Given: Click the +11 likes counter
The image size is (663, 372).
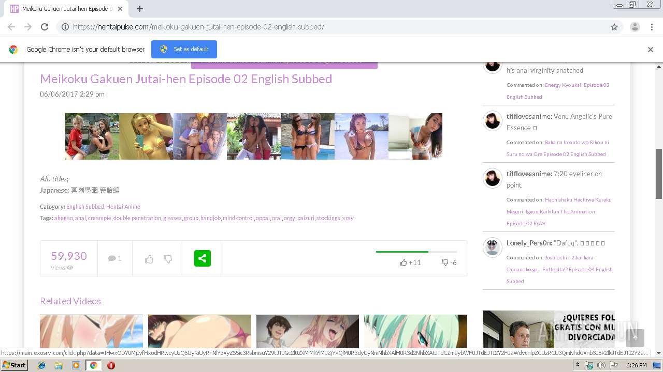Looking at the screenshot, I should 410,262.
